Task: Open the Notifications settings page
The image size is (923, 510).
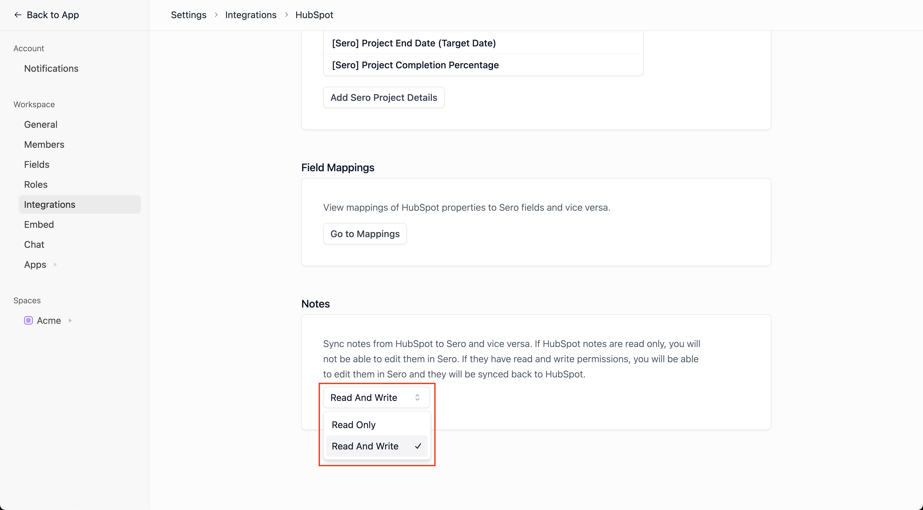Action: [51, 68]
